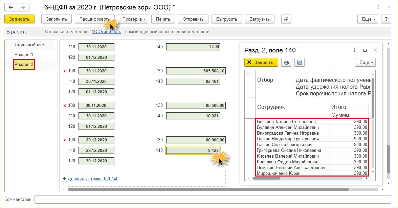Image resolution: width=398 pixels, height=208 pixels.
Task: Switch to the Раздел 1 section
Action: click(24, 54)
